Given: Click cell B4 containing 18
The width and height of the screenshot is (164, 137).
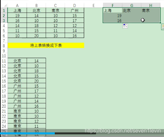Looking at the screenshot, I should tap(36, 26).
